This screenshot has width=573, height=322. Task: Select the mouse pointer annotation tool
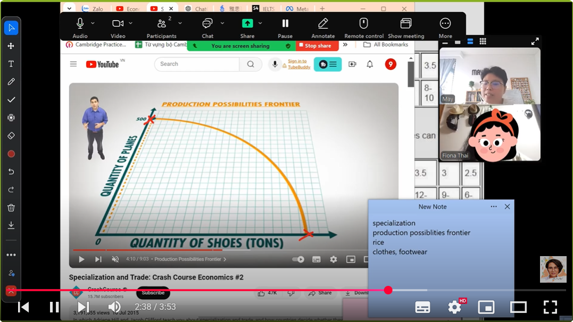coord(11,28)
